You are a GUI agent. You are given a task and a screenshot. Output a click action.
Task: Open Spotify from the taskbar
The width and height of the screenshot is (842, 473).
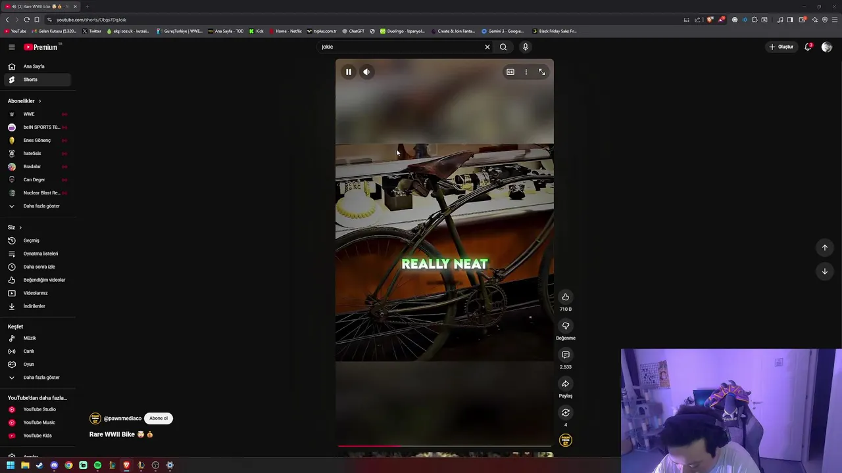click(97, 465)
